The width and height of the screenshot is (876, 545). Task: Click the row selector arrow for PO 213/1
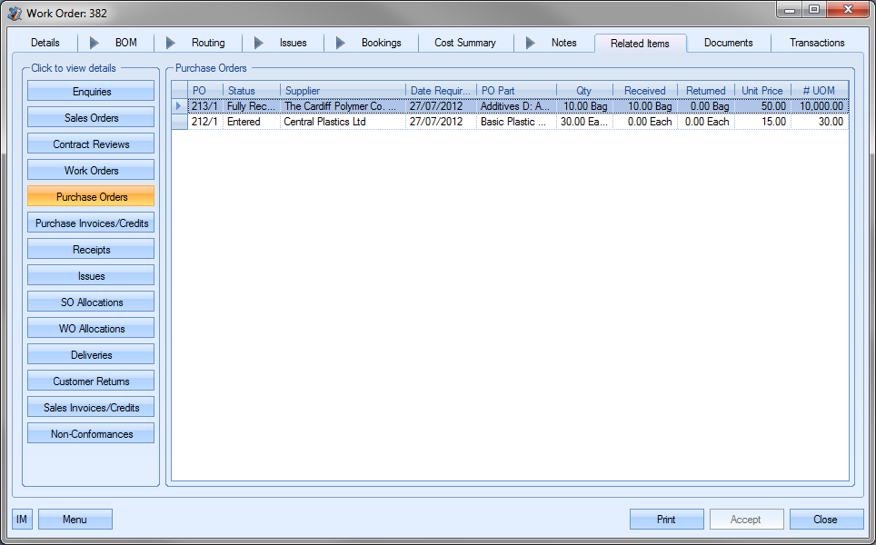point(179,106)
